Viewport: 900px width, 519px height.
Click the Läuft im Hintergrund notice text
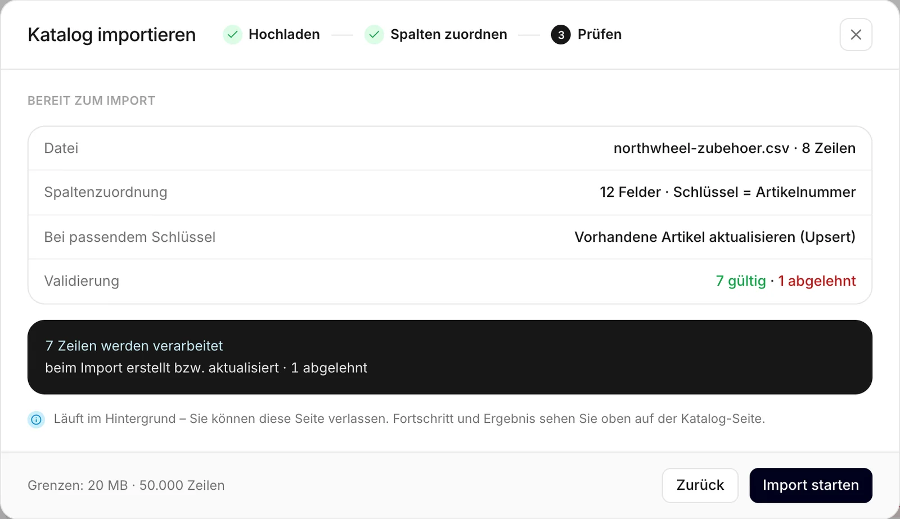tap(409, 419)
